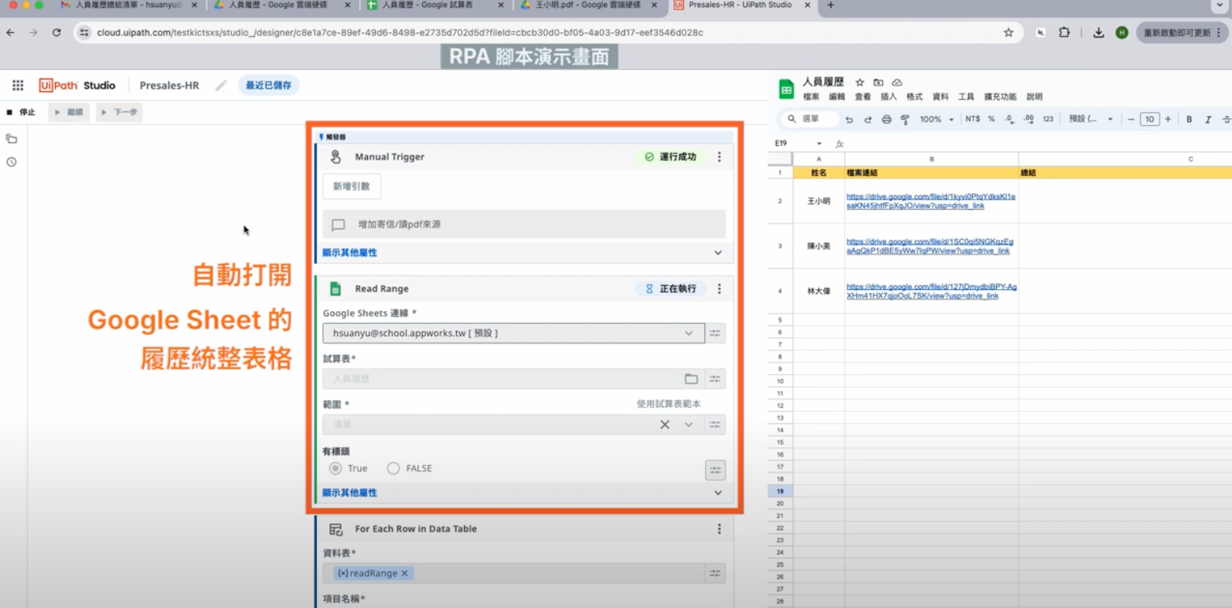Open Read Range three-dot options menu
Viewport: 1232px width, 608px height.
pos(719,289)
